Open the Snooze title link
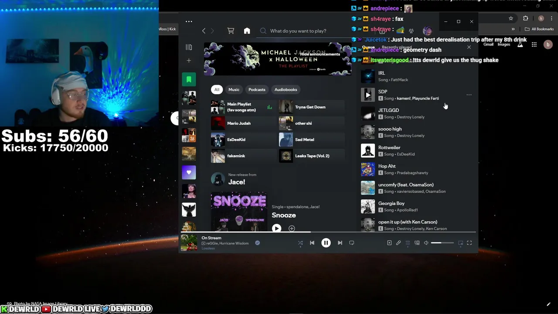The width and height of the screenshot is (558, 314). point(284,215)
